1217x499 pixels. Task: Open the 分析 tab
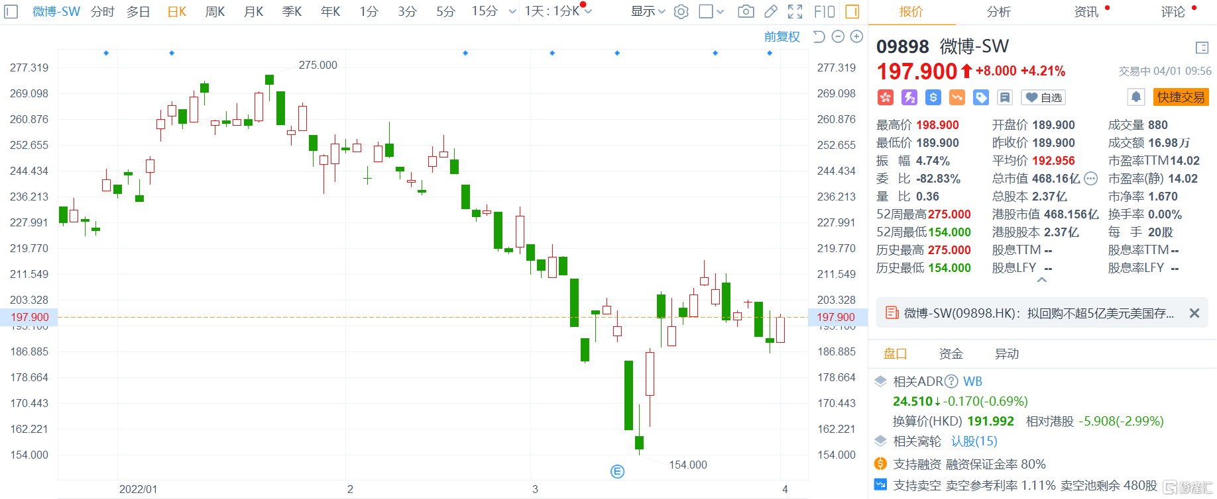[x=998, y=11]
